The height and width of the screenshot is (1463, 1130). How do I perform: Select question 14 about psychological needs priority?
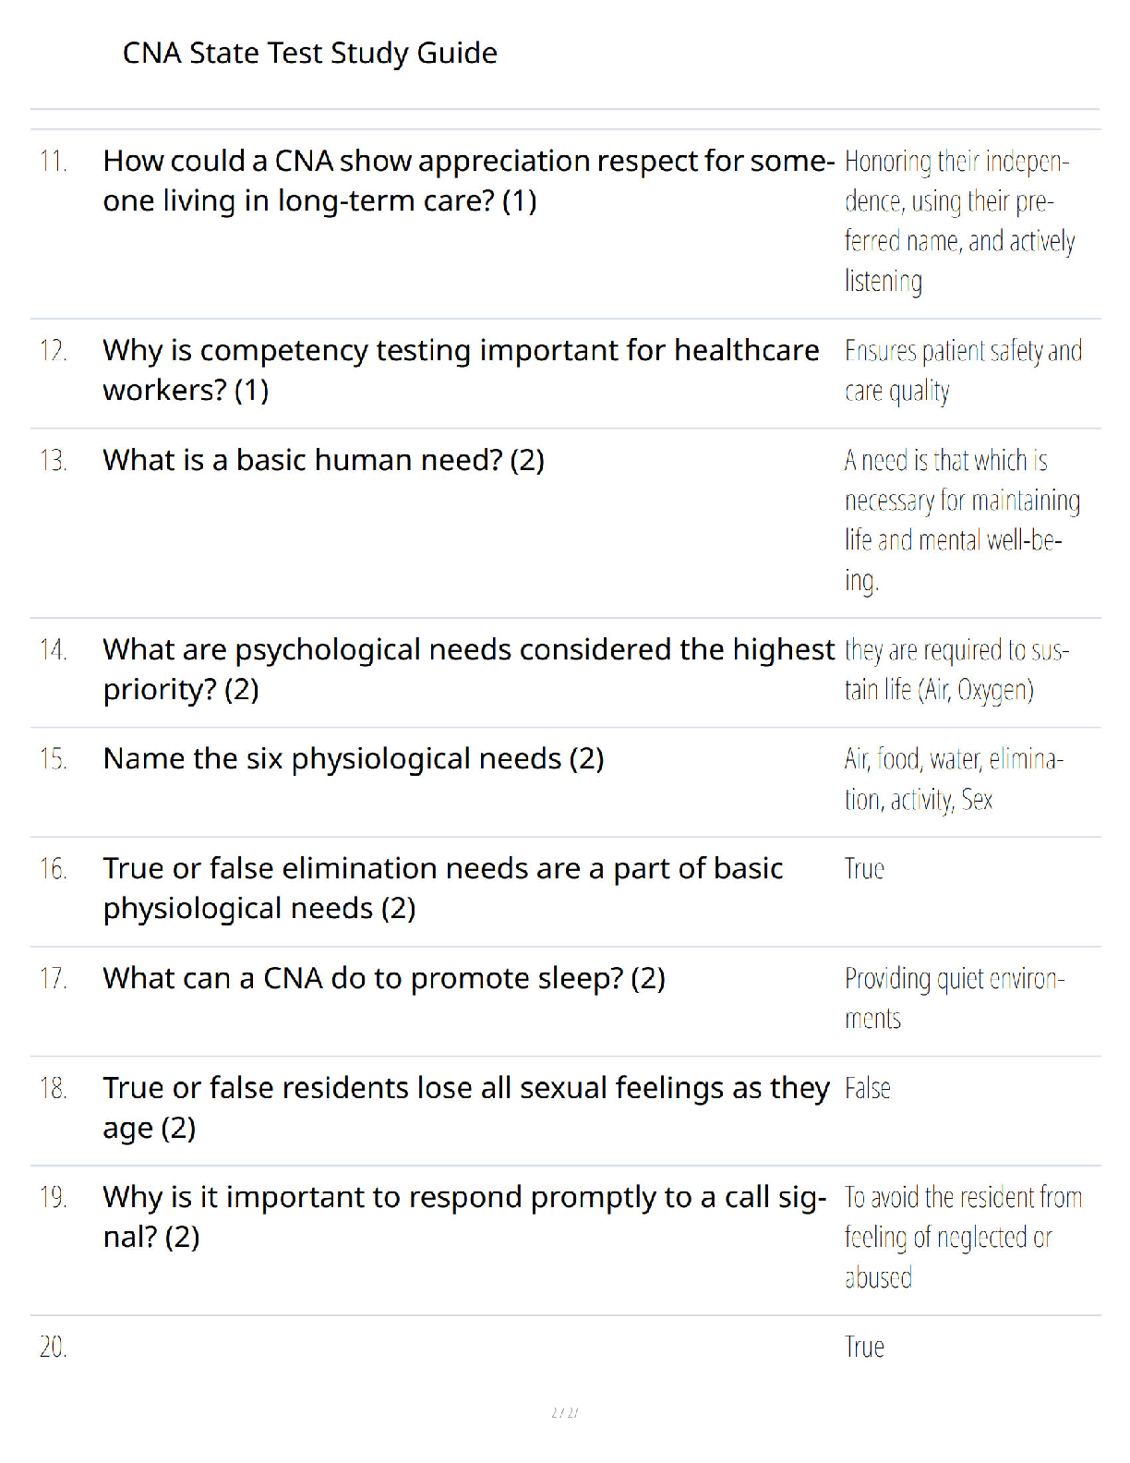(x=469, y=669)
